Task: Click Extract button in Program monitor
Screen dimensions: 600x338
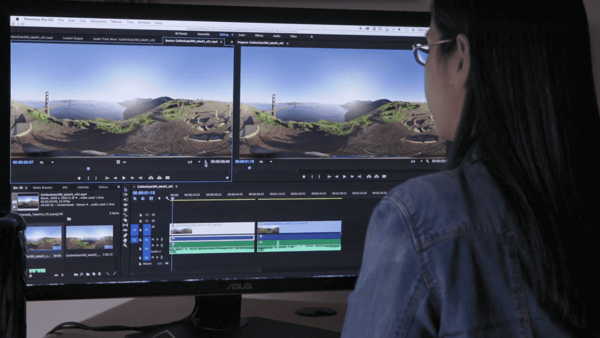Action: (376, 176)
